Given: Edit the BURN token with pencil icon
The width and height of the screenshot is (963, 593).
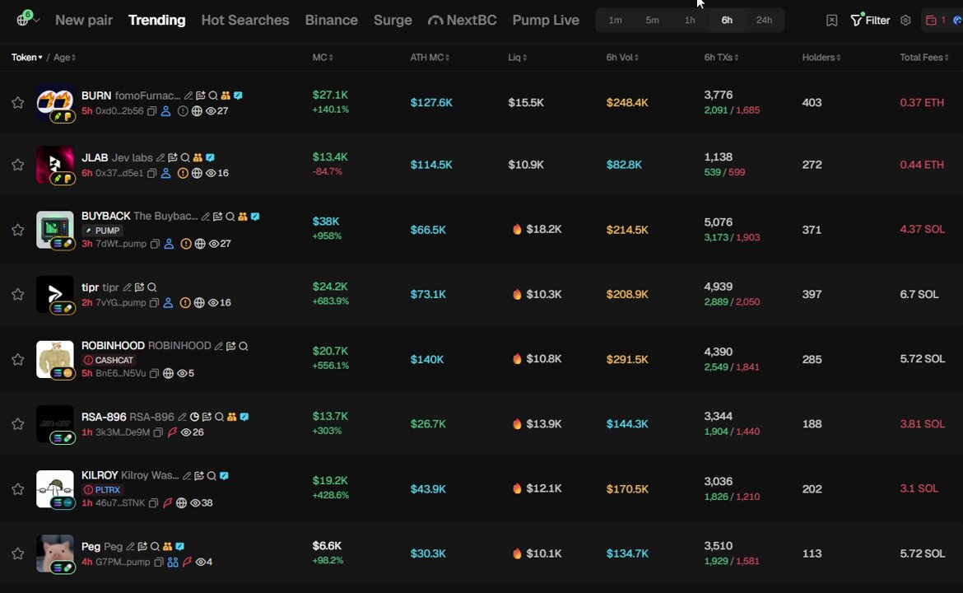Looking at the screenshot, I should [188, 96].
